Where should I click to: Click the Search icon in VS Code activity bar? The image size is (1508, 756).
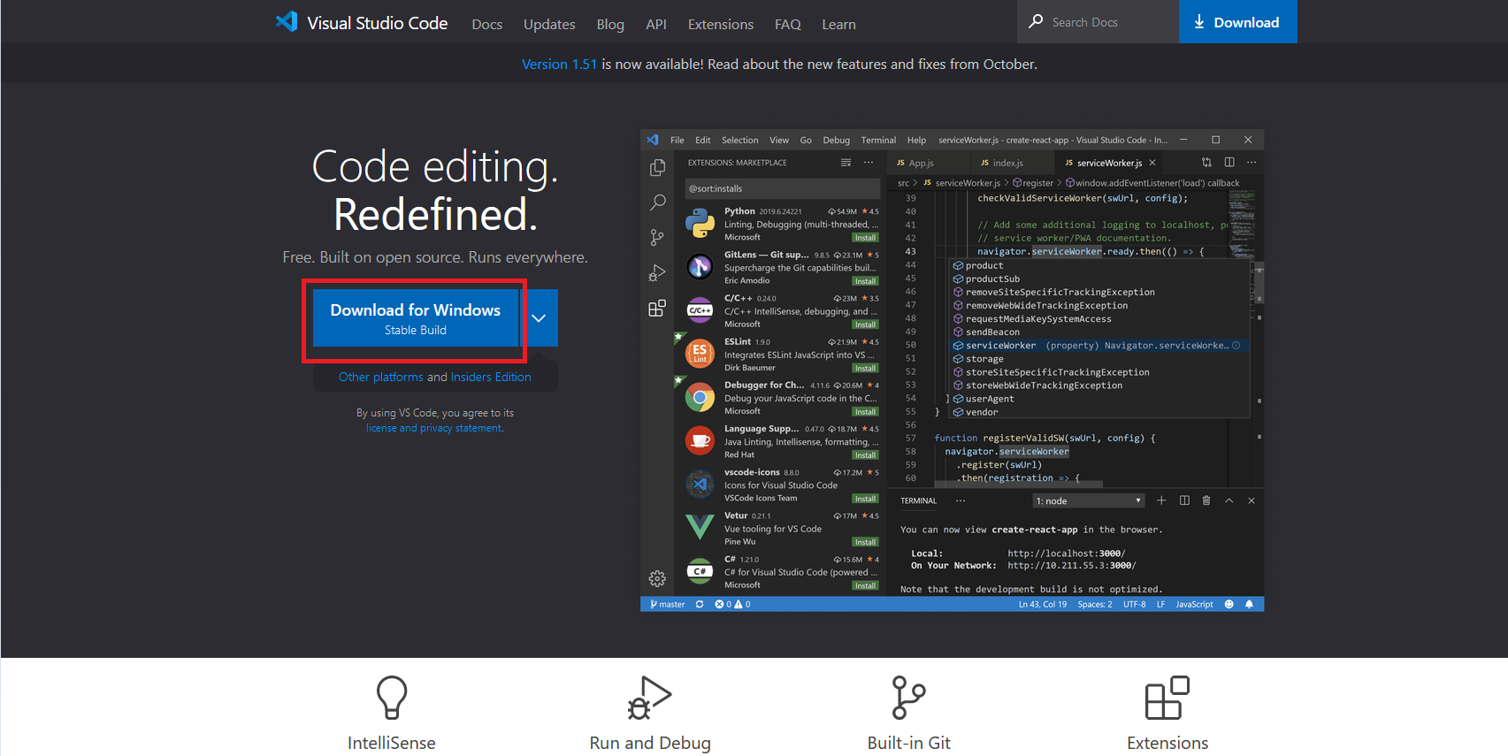click(657, 202)
